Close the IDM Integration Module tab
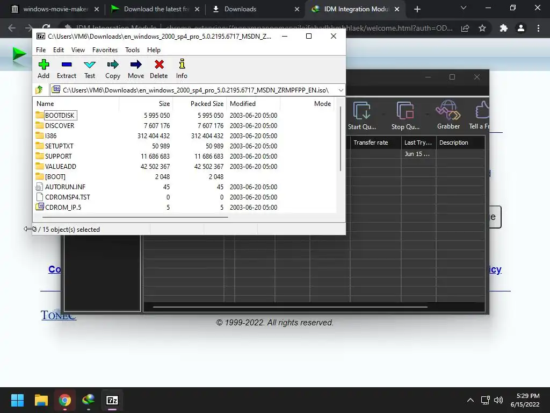The image size is (550, 413). [x=397, y=9]
